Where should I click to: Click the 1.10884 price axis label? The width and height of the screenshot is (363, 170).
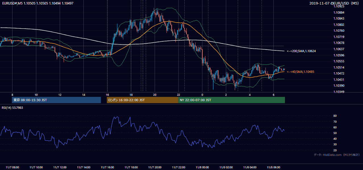point(339,12)
